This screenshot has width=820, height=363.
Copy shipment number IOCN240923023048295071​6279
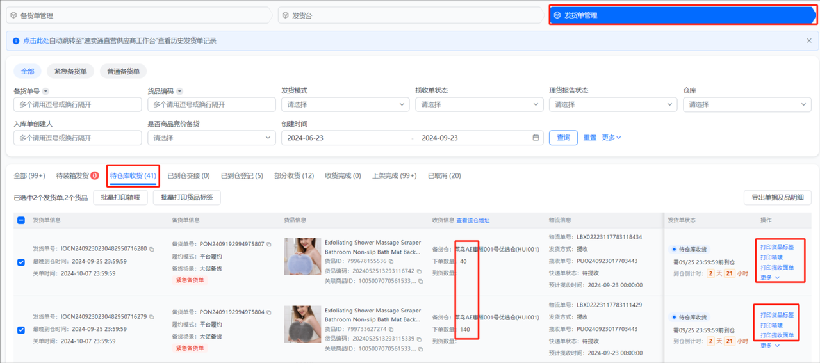151,317
